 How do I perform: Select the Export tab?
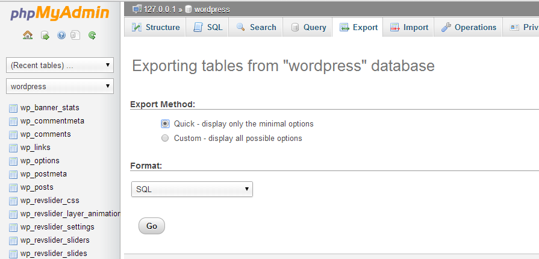358,27
